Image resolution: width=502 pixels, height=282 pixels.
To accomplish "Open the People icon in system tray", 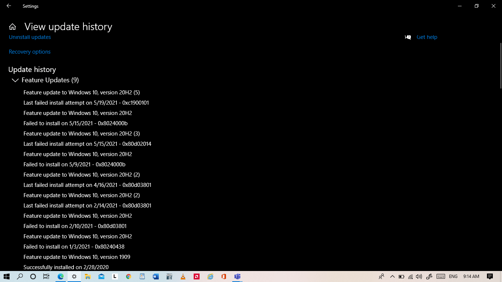I will [381, 276].
